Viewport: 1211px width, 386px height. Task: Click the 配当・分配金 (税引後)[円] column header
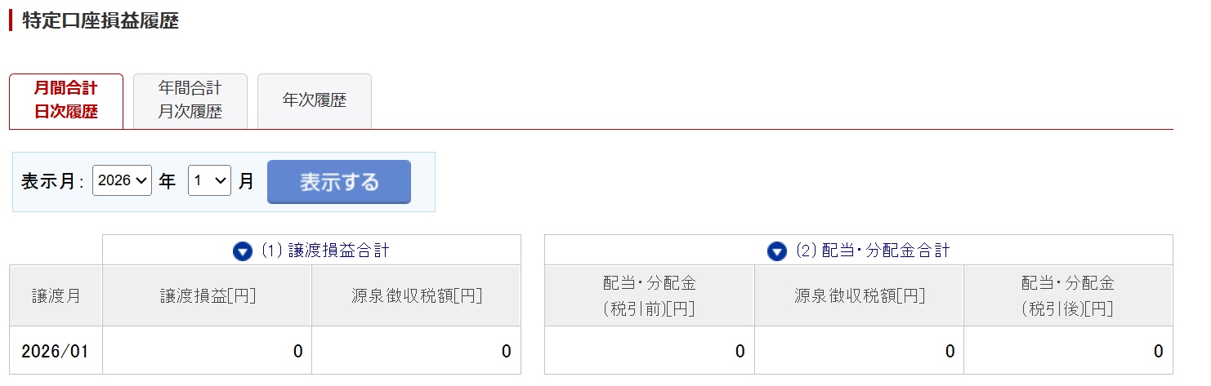1068,295
